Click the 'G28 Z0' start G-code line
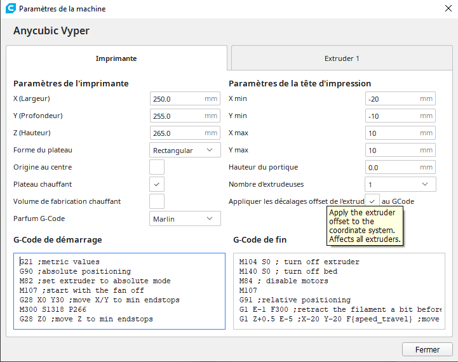Image resolution: width=458 pixels, height=362 pixels. (86, 319)
